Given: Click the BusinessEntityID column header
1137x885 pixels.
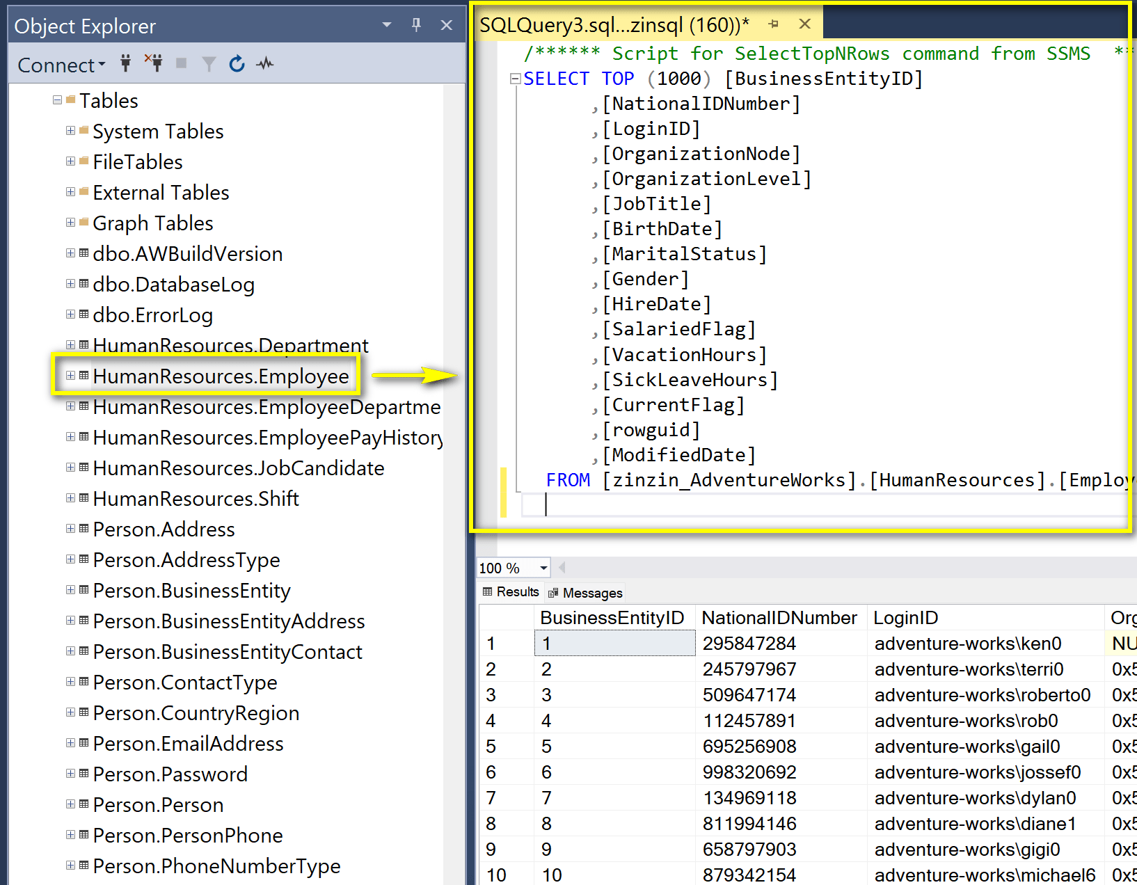Looking at the screenshot, I should coord(614,617).
